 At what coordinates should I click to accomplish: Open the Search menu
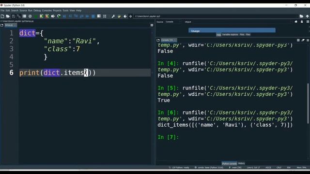[x=15, y=11]
